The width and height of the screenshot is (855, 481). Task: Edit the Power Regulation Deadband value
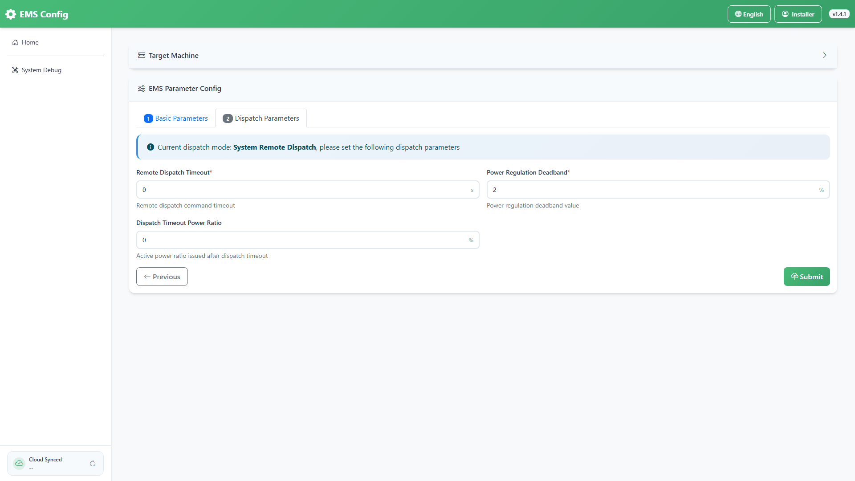coord(658,190)
